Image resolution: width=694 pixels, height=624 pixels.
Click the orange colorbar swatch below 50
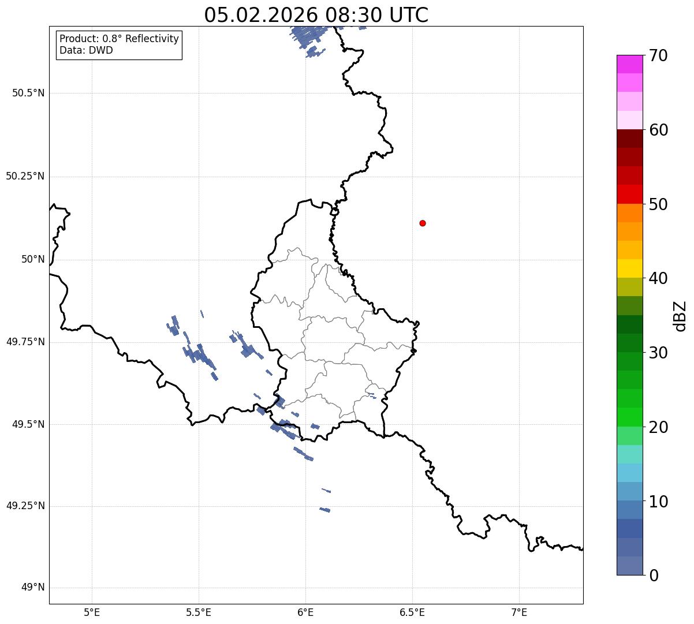point(629,213)
